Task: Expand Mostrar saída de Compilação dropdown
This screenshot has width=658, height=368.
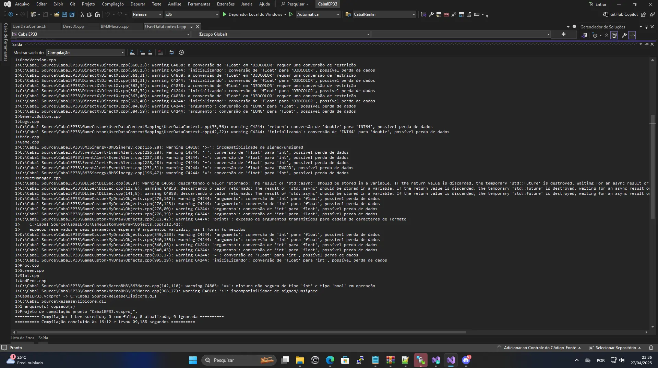Action: 86,53
